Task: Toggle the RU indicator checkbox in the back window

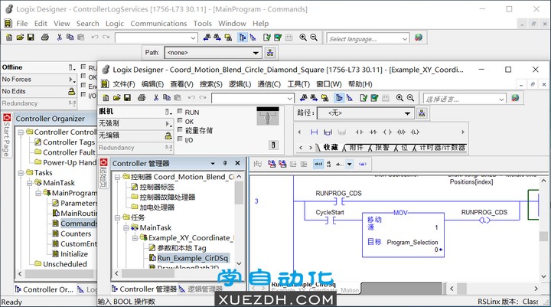Action: 83,67
